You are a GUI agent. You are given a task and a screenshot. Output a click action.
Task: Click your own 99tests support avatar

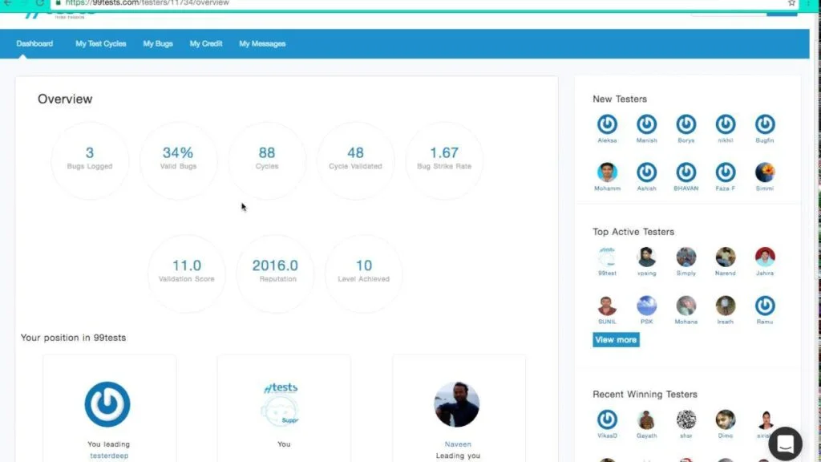[281, 404]
